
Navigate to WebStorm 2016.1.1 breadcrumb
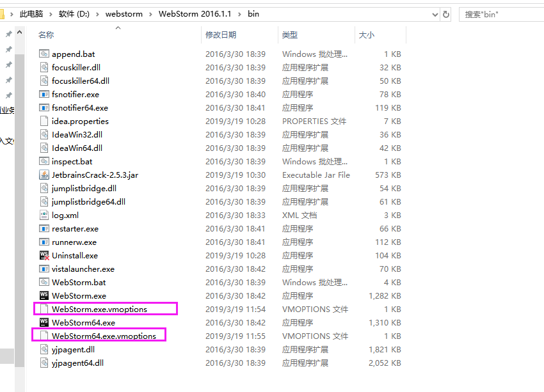pos(195,14)
